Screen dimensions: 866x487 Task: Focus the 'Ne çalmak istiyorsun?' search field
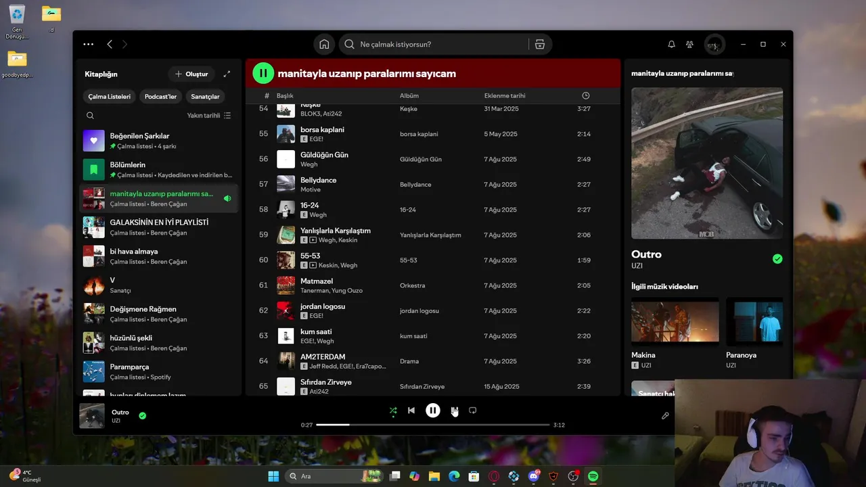coord(433,44)
